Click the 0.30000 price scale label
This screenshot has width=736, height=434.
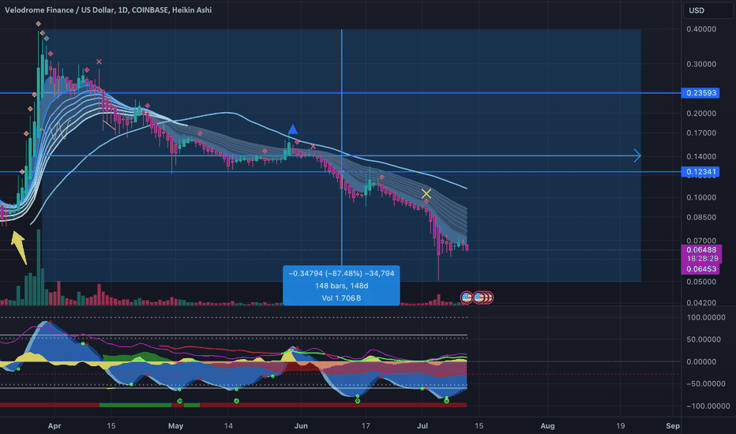[x=701, y=64]
